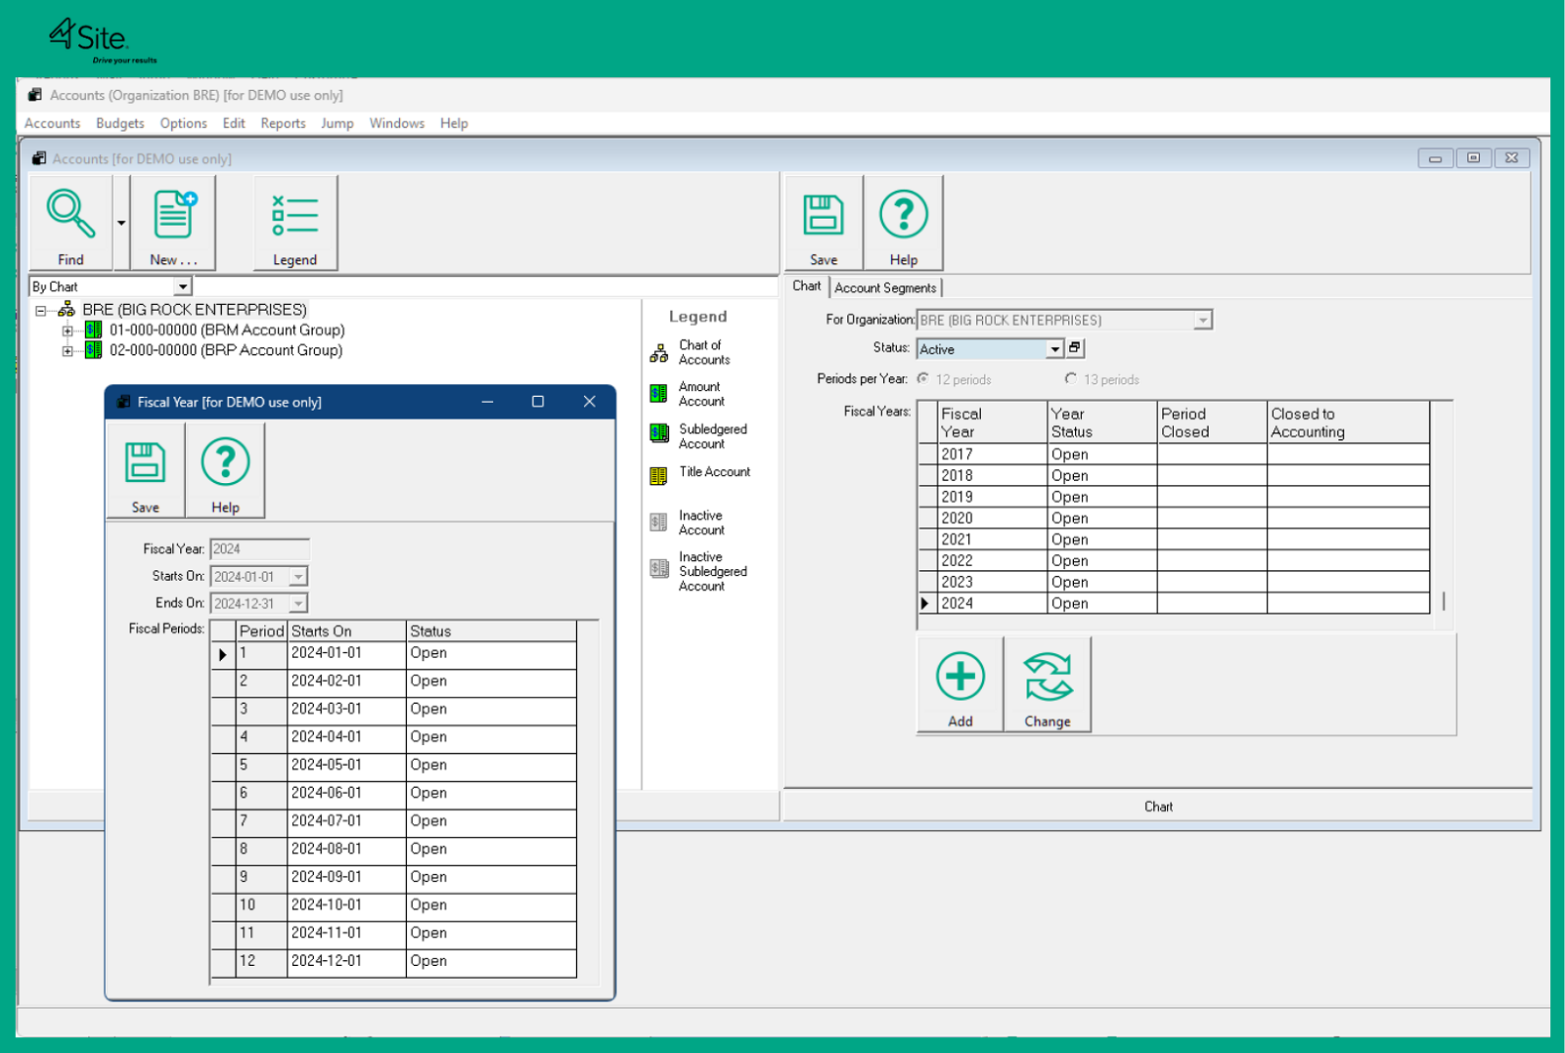The image size is (1565, 1053).
Task: Click Help icon in Chart panel toolbar
Action: [904, 214]
